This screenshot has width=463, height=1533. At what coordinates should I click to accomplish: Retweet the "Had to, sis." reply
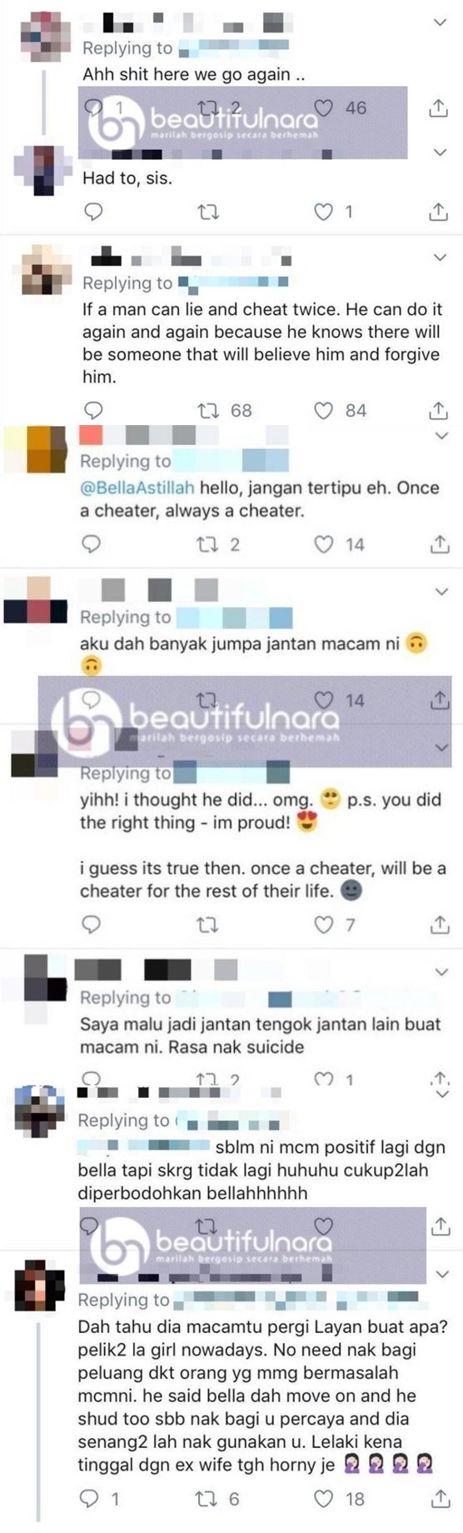(208, 212)
